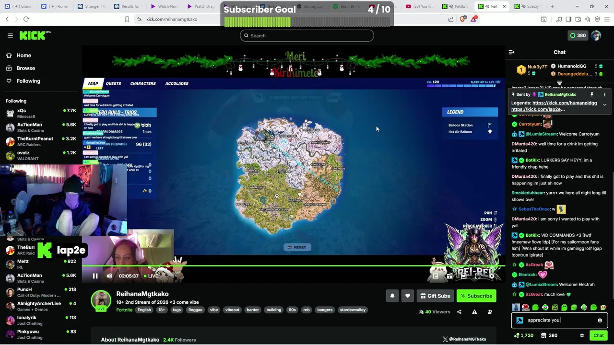Image resolution: width=614 pixels, height=345 pixels.
Task: Open the Kick hamburger sidebar menu
Action: coord(10,35)
